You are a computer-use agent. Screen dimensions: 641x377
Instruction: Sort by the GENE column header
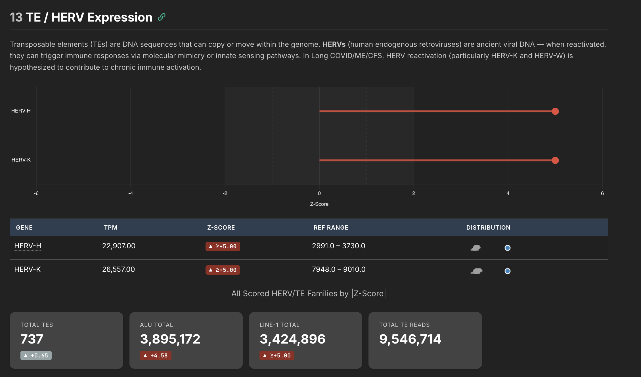coord(24,227)
